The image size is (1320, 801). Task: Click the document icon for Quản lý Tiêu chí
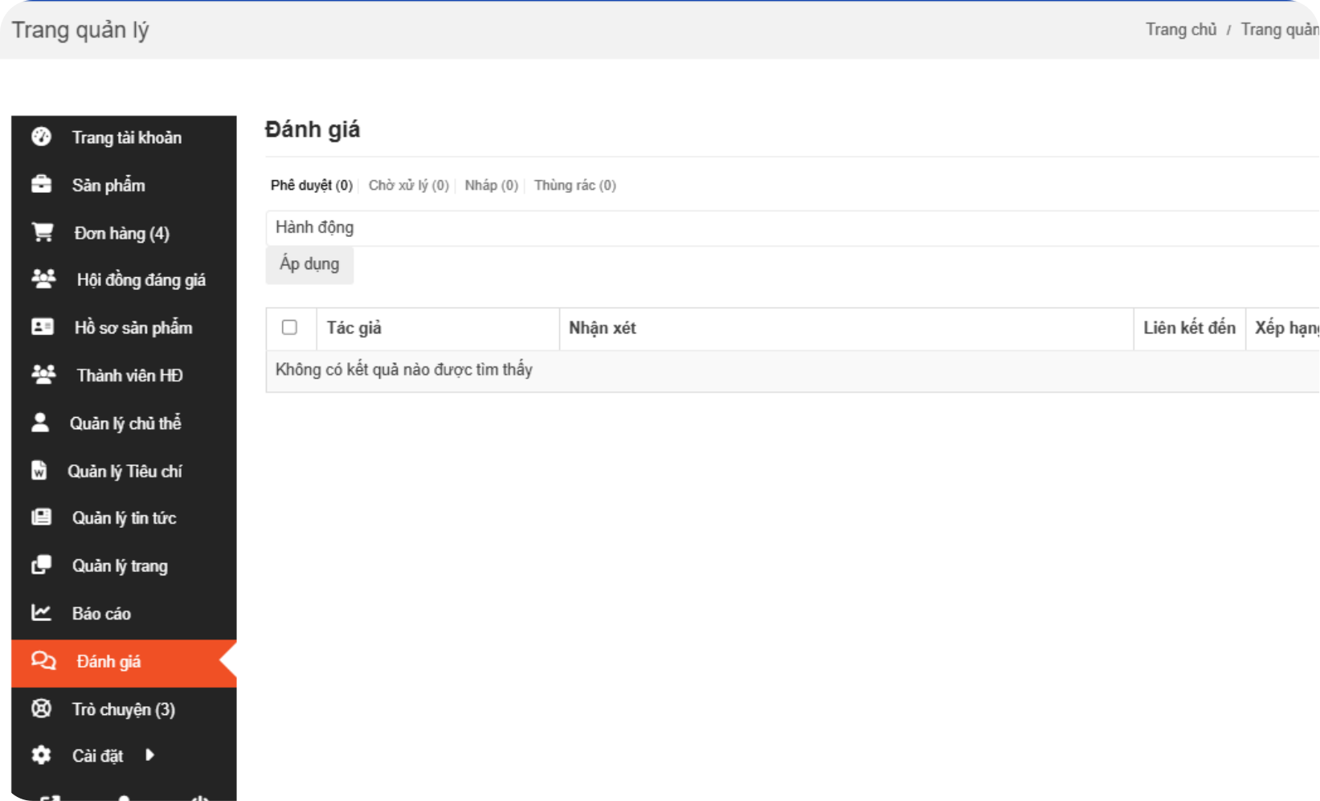(39, 471)
